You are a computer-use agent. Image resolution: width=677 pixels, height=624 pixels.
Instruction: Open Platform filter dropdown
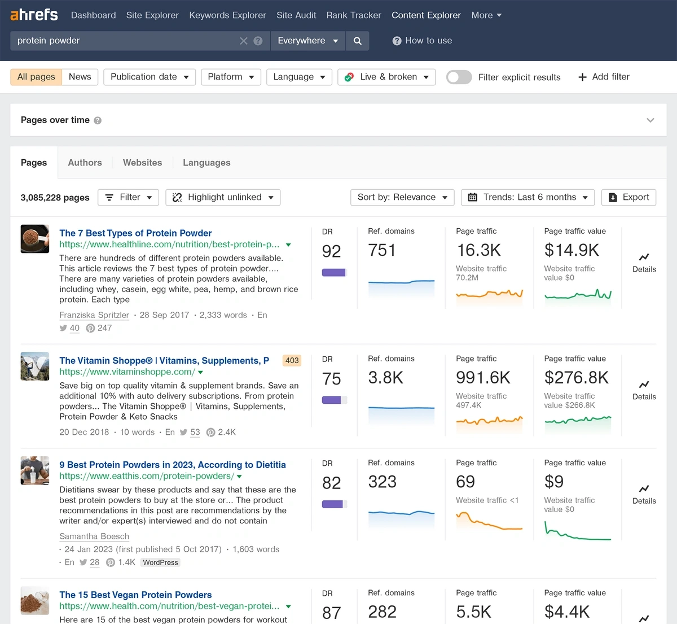coord(231,77)
